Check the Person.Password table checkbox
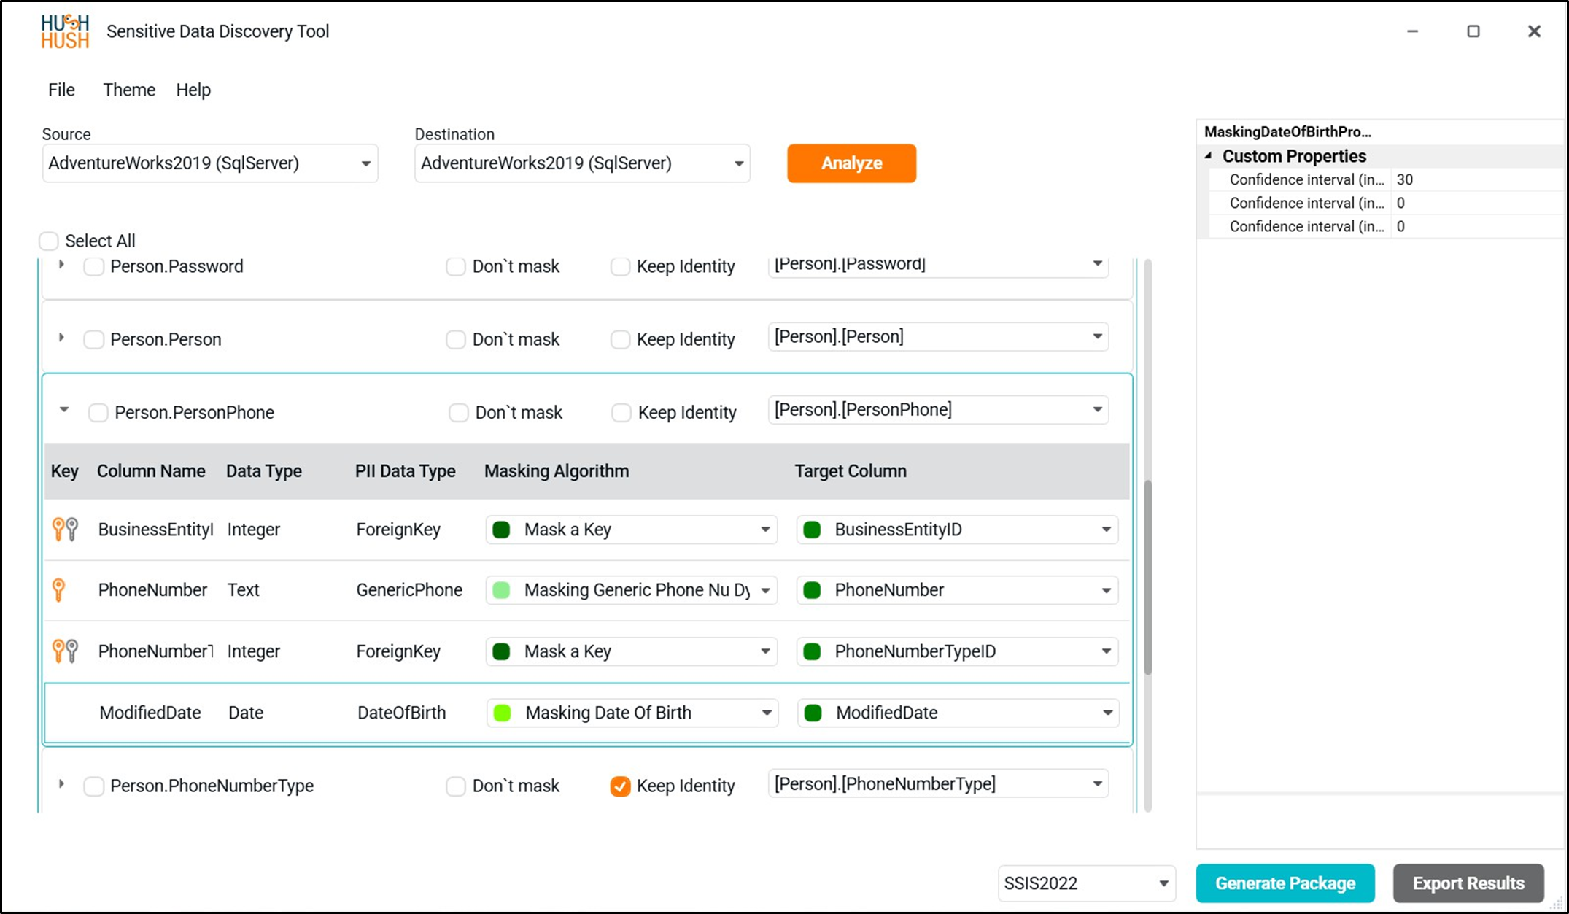 point(93,266)
